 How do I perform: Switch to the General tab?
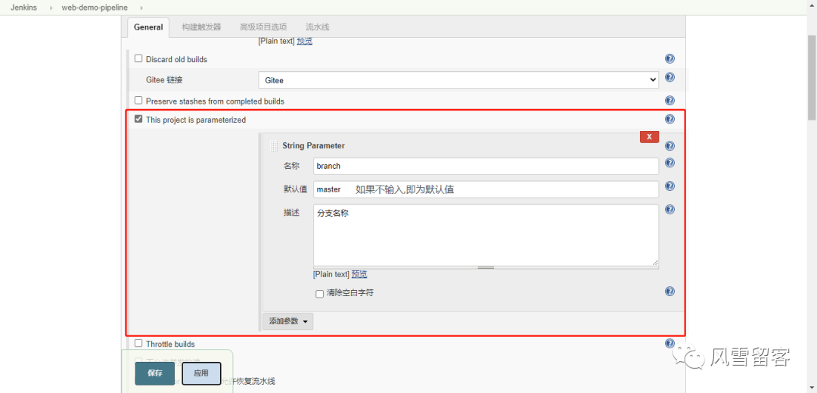148,27
